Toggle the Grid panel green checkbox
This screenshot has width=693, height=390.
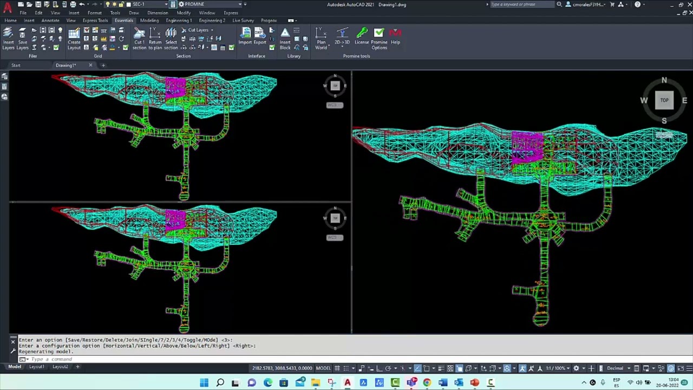(125, 48)
